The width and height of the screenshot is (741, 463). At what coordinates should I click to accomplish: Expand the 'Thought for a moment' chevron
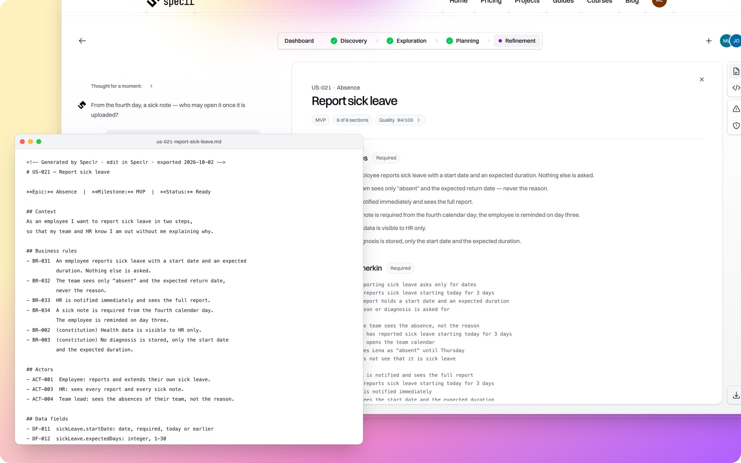click(151, 86)
